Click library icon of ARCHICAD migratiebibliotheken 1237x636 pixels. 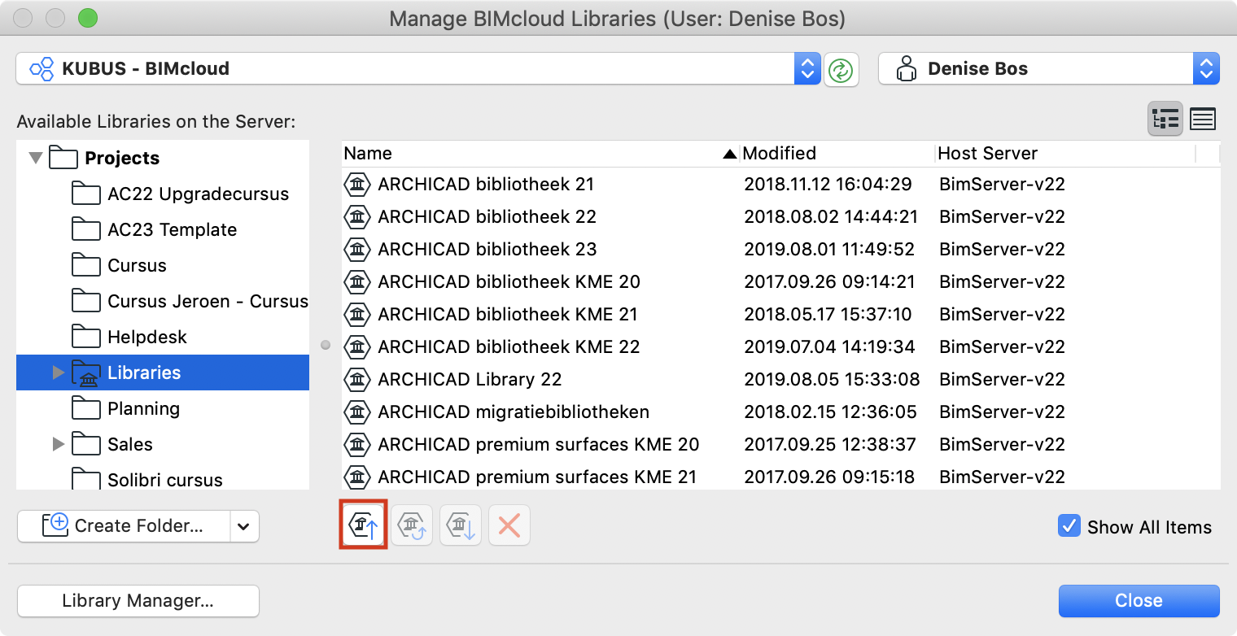pyautogui.click(x=356, y=412)
